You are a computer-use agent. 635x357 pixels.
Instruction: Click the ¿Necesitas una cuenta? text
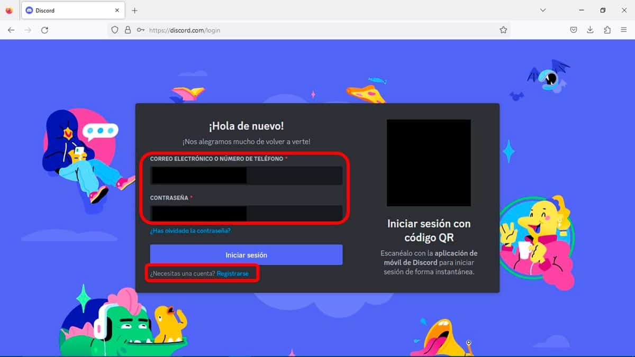(183, 273)
